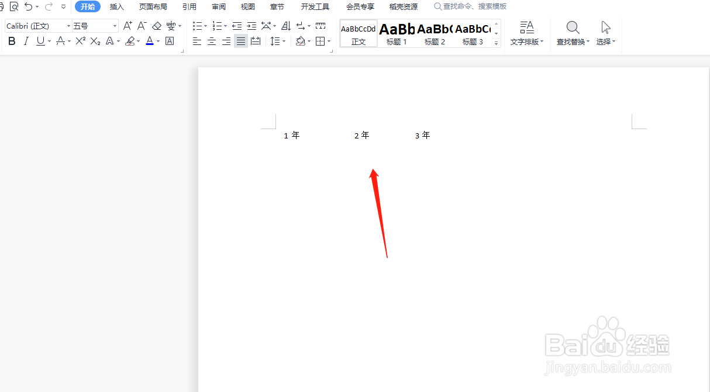Screen dimensions: 710x392
Task: Open the paragraph dialog launcher
Action: coord(332,51)
